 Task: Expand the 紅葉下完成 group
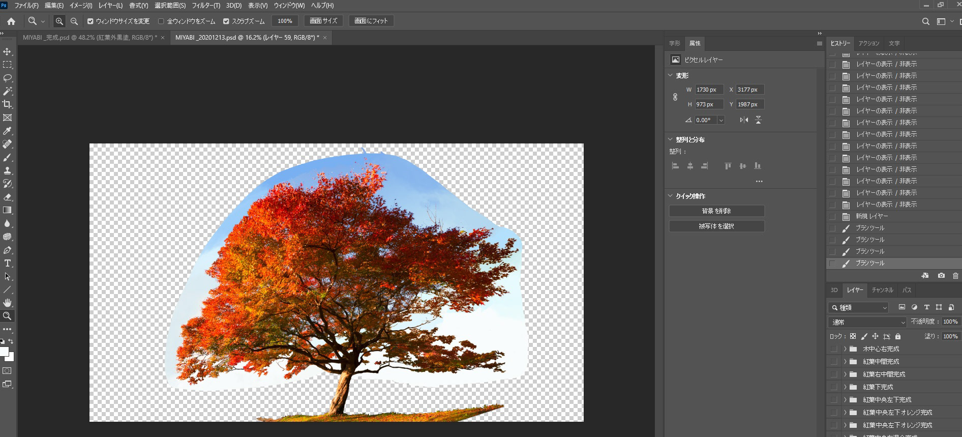point(845,387)
